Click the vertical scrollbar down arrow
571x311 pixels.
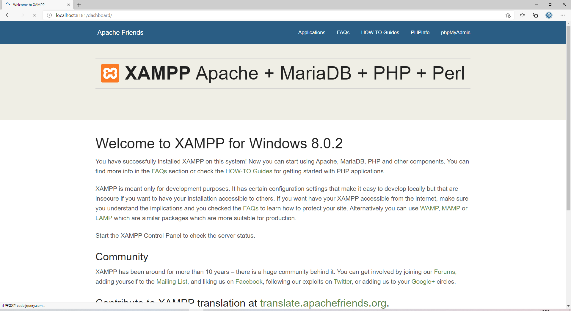[x=569, y=306]
